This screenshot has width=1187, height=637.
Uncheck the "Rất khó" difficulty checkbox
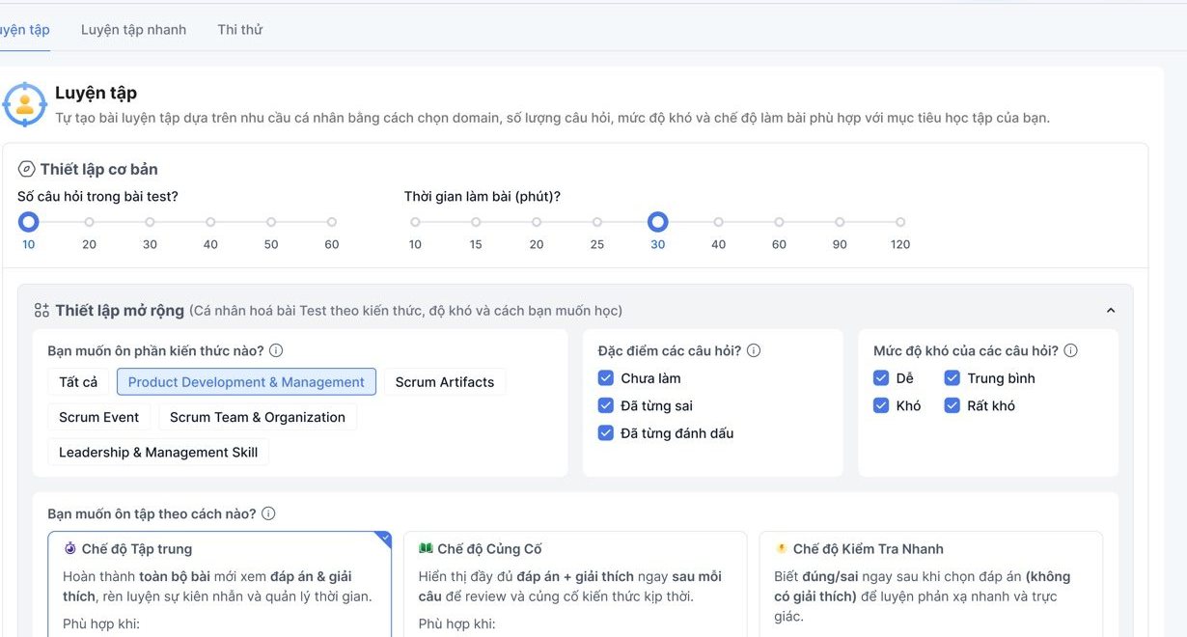(x=952, y=406)
